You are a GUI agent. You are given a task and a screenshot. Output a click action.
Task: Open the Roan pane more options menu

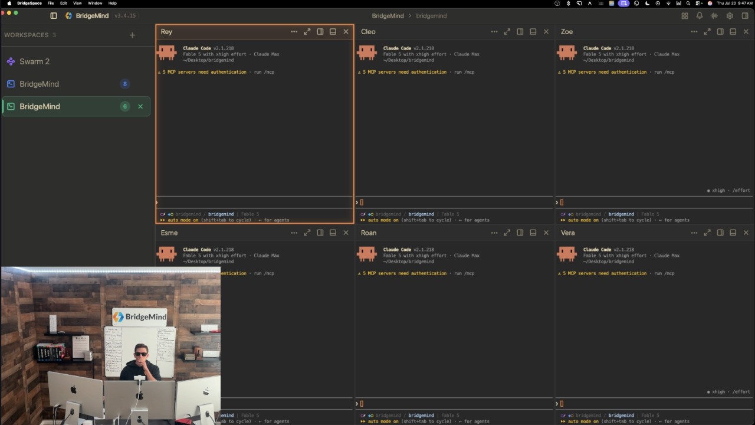494,233
